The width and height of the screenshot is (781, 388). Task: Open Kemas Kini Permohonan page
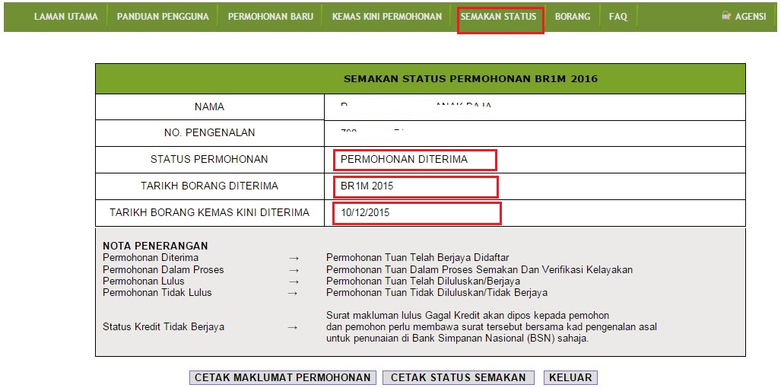[387, 17]
